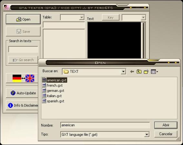The width and height of the screenshot is (183, 145).
Task: Click the american.gxt file icon
Action: point(44,80)
